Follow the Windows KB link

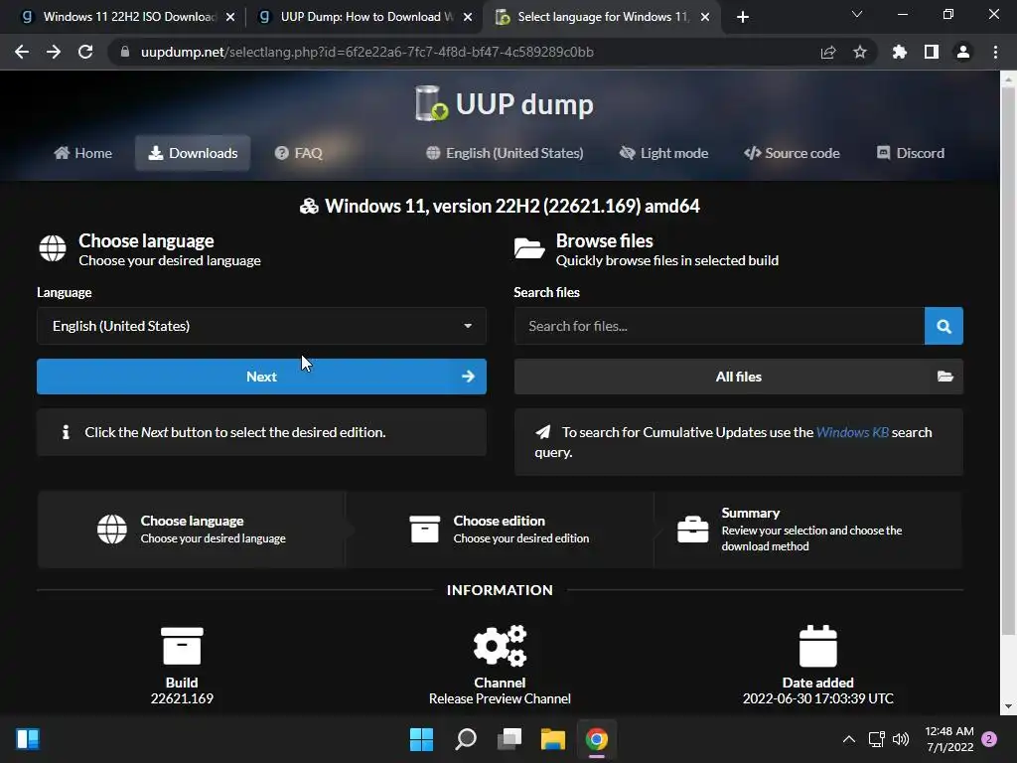tap(852, 432)
